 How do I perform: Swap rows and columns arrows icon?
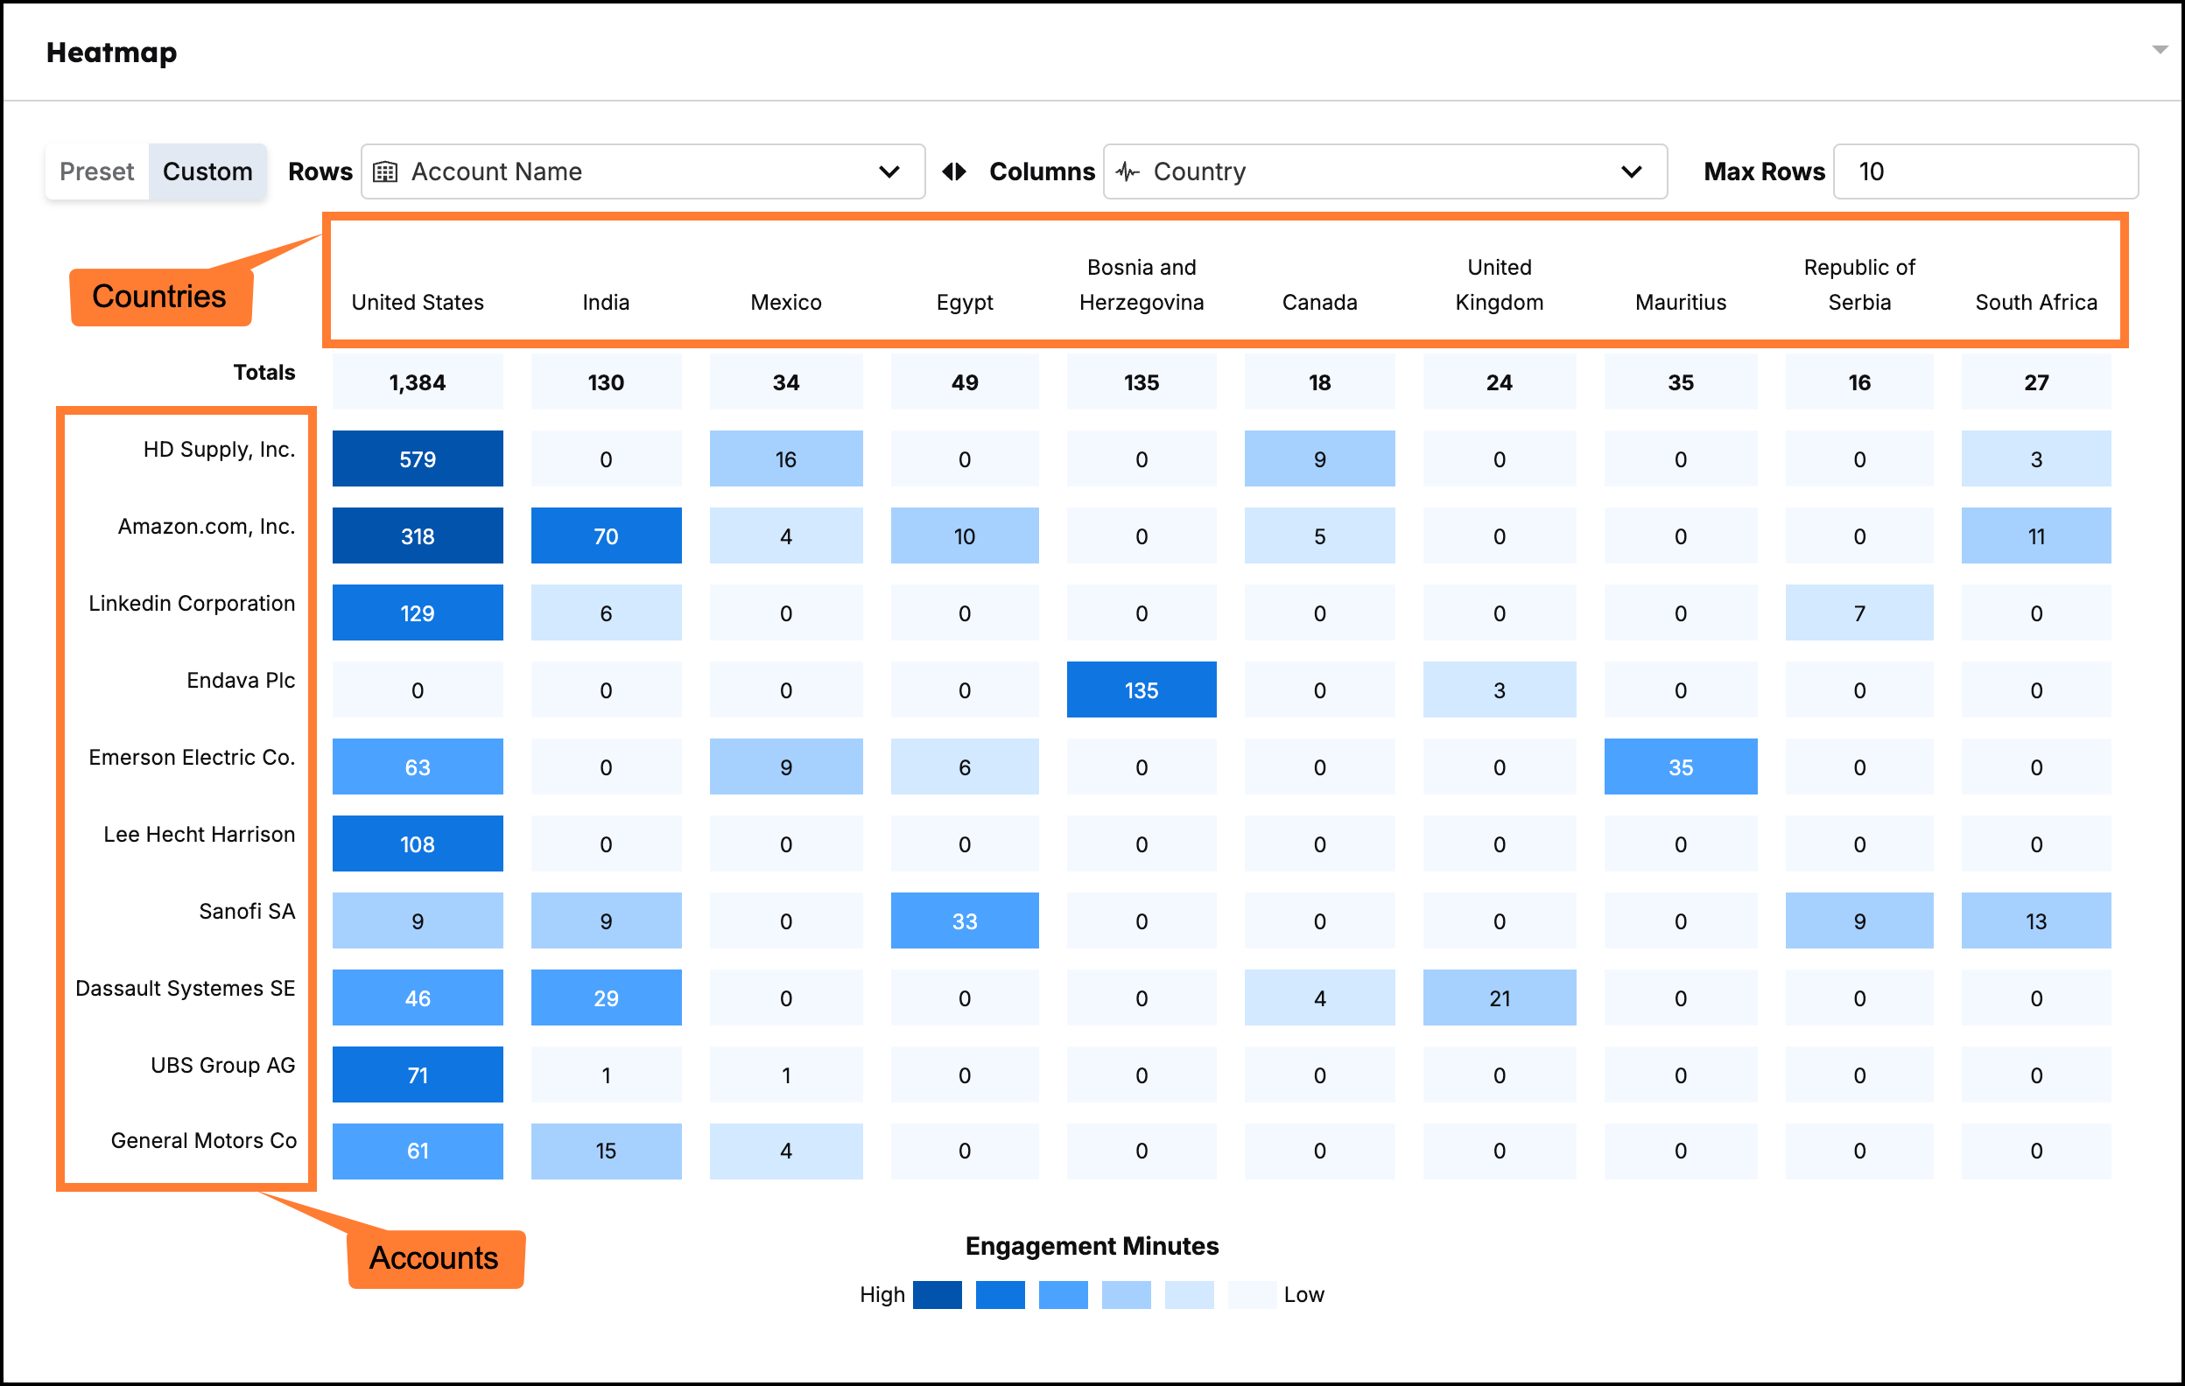click(x=954, y=171)
